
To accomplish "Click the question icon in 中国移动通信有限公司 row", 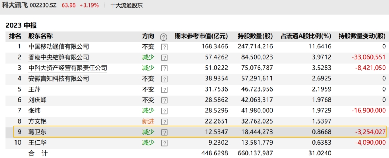I will click(x=164, y=47).
